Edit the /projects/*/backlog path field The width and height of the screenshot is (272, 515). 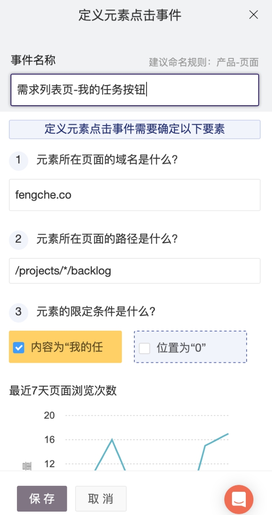[x=134, y=271]
